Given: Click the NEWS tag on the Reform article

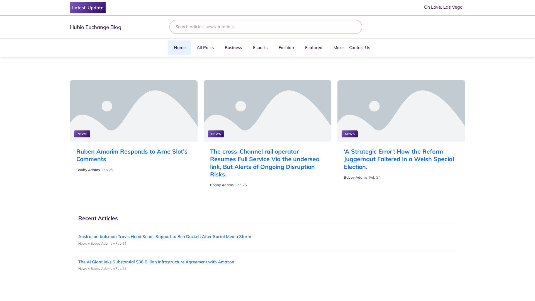Looking at the screenshot, I should [349, 134].
